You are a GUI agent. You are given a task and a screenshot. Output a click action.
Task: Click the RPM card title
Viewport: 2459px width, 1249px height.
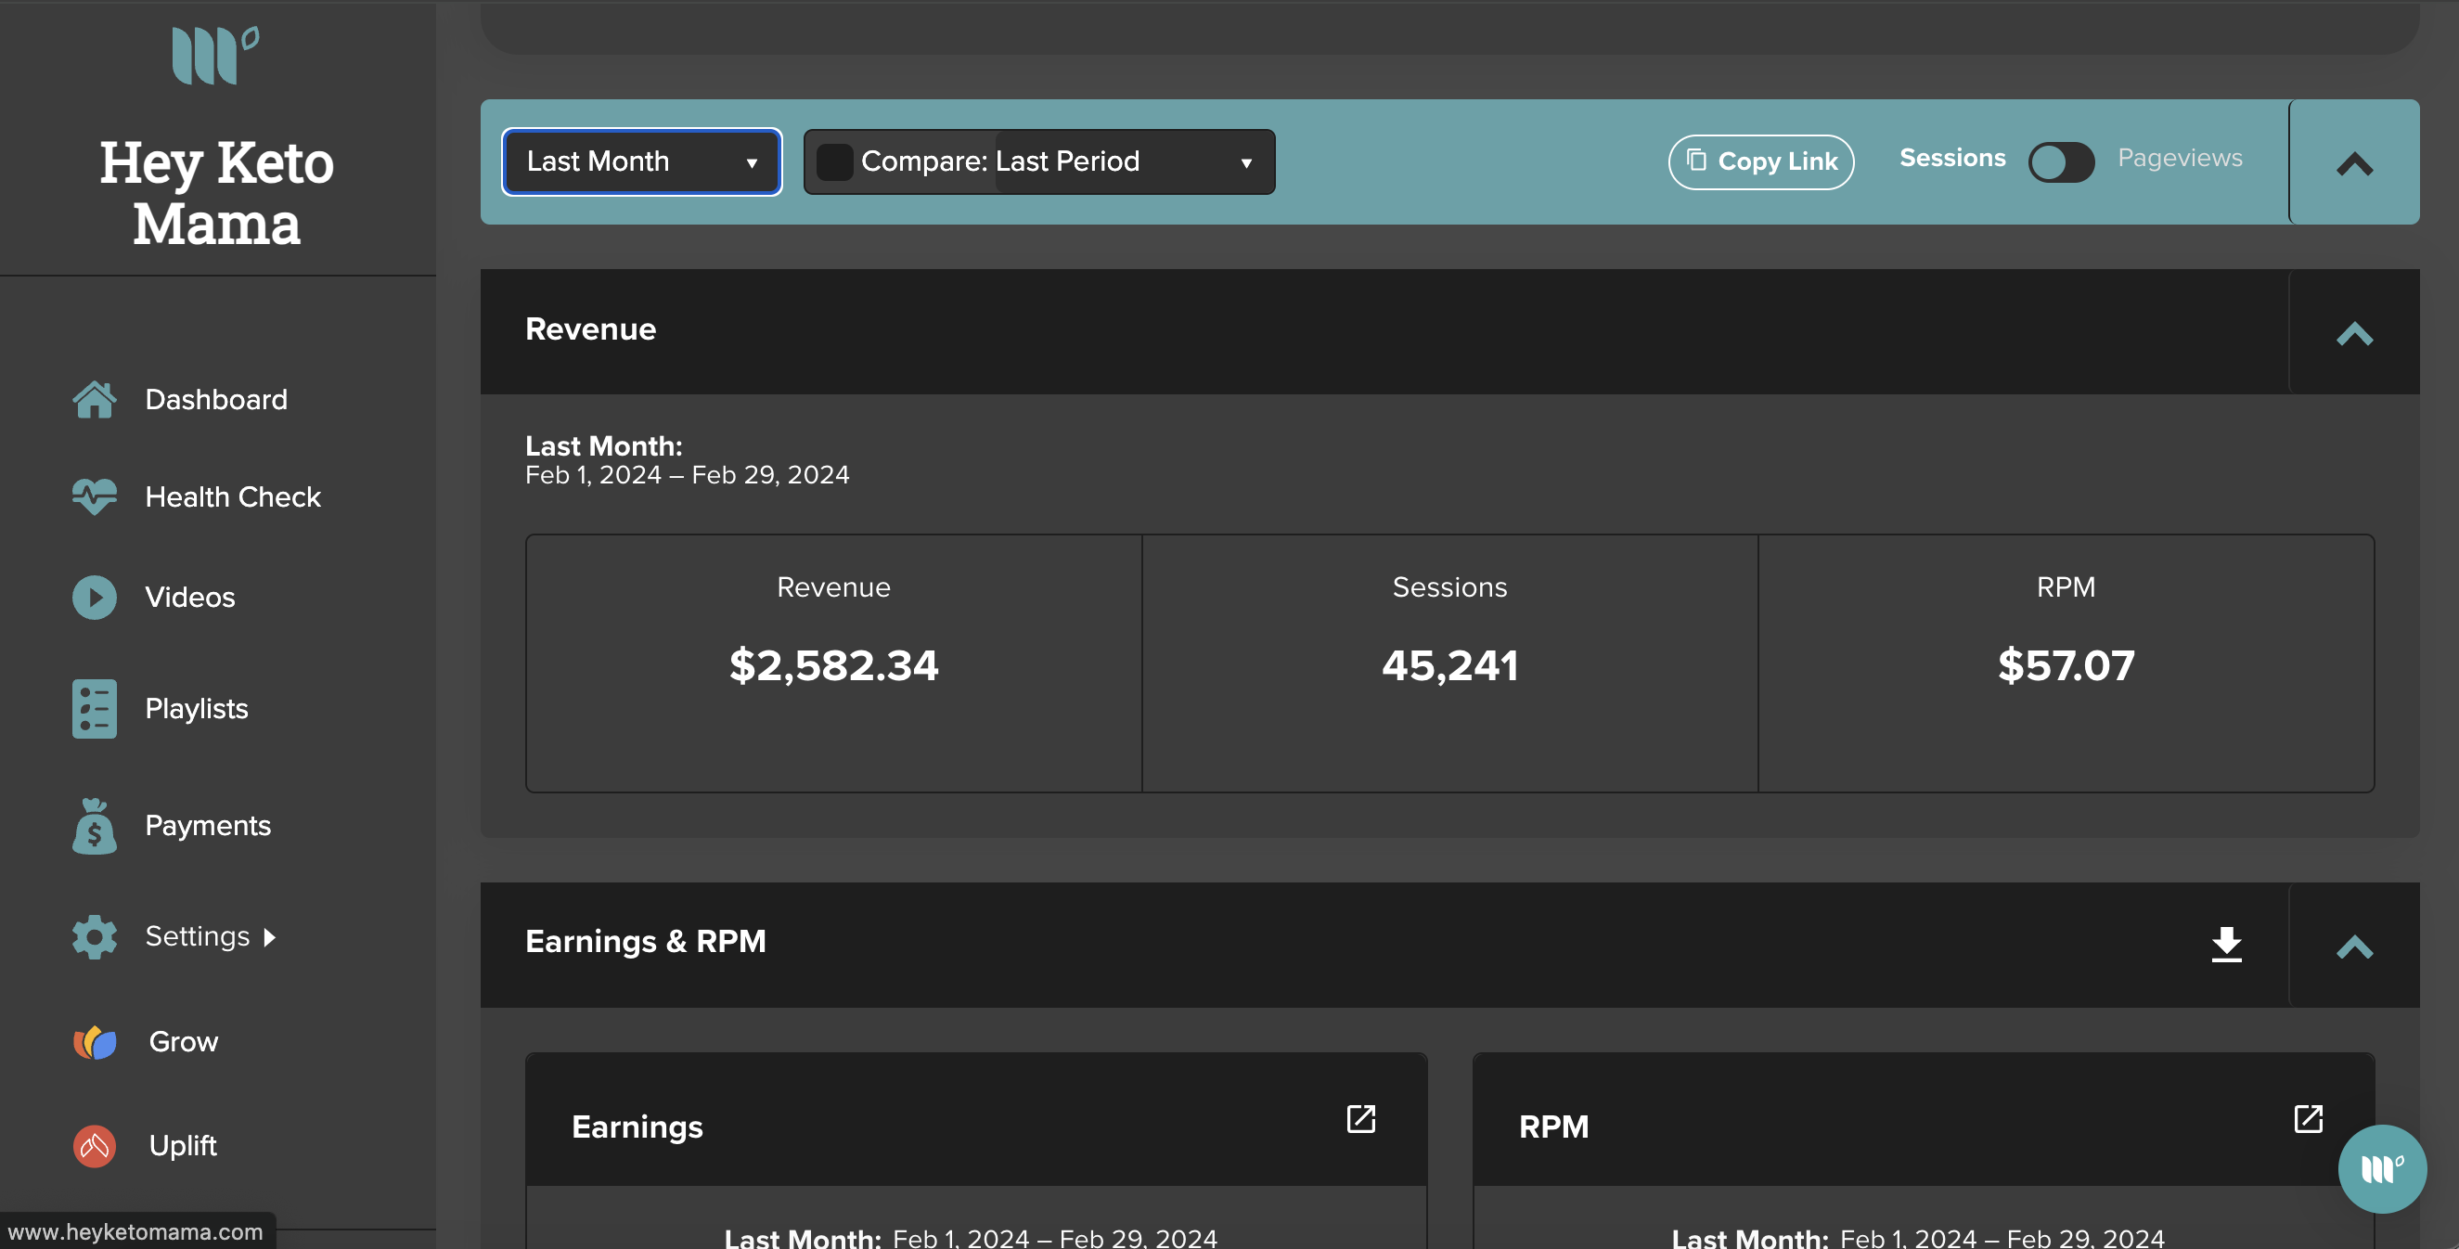coord(1553,1127)
